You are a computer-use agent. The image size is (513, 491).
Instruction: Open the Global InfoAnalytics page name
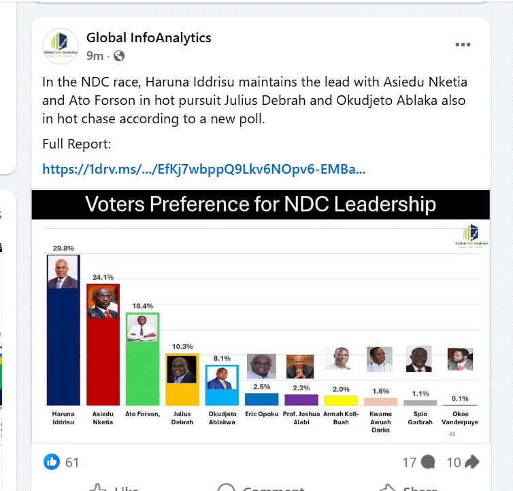coord(149,37)
